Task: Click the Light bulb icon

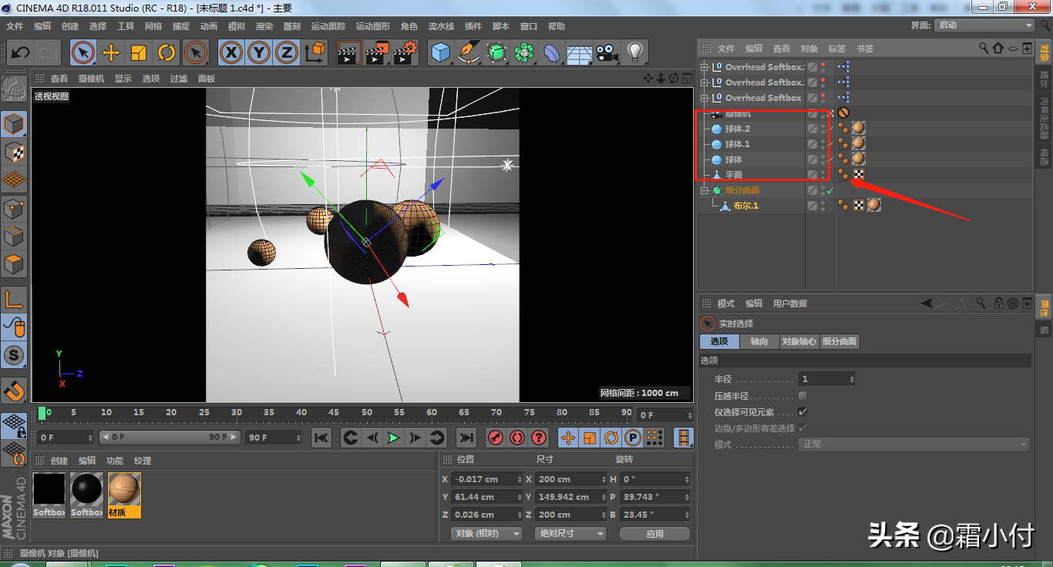Action: 634,52
